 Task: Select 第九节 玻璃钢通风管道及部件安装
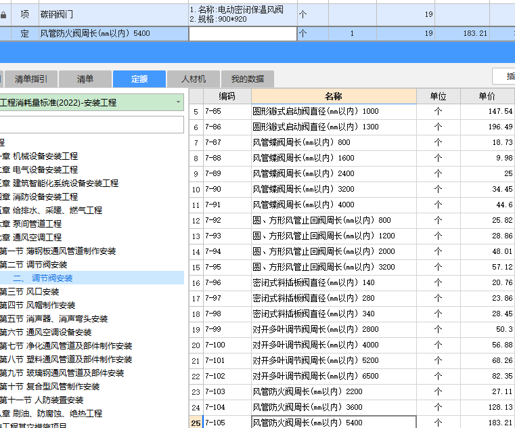click(62, 373)
